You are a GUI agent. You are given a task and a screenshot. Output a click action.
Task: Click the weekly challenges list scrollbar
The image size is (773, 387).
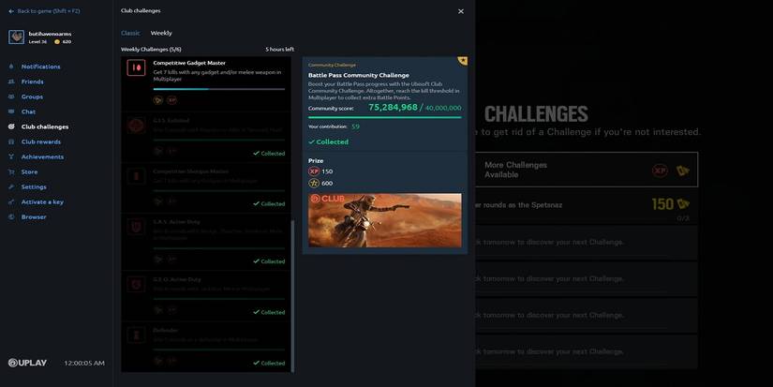coord(293,296)
